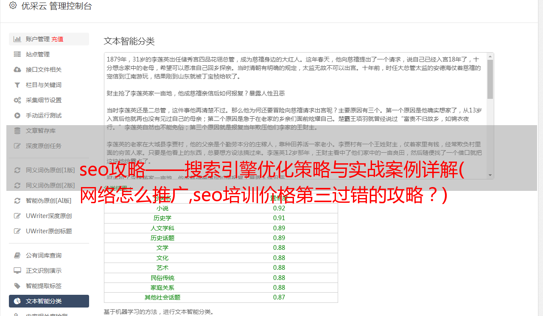Click the 文化 category cell
Image resolution: width=543 pixels, height=316 pixels.
click(162, 258)
